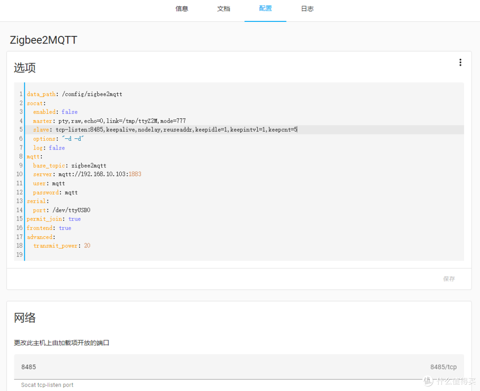Click the log false value

pyautogui.click(x=56, y=148)
